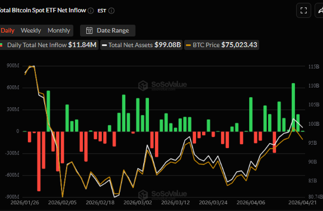Click the $75,023.43 BTC price value
323x211 pixels.
tap(239, 45)
